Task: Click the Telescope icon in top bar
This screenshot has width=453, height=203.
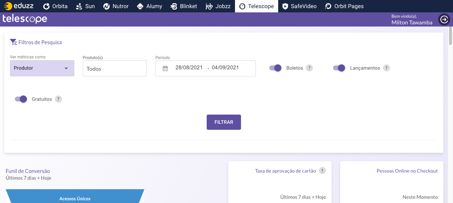Action: click(x=242, y=6)
